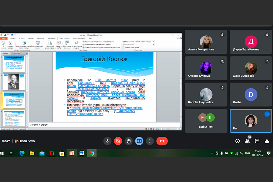The image size is (273, 182).
Task: Open the Файл tab in PowerPoint
Action: [4, 38]
